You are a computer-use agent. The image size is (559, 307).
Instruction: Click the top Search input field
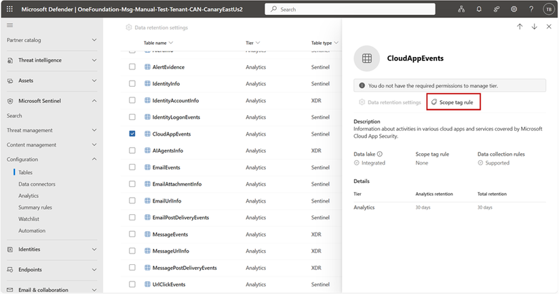point(350,9)
